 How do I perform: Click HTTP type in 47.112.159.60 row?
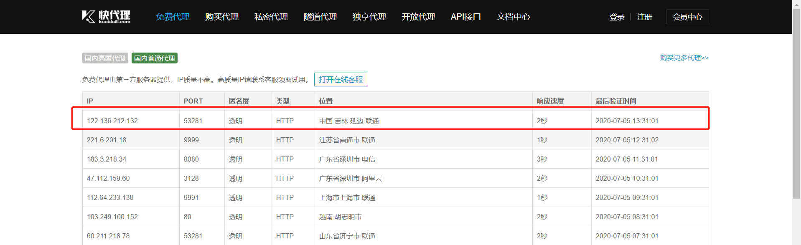coord(285,178)
